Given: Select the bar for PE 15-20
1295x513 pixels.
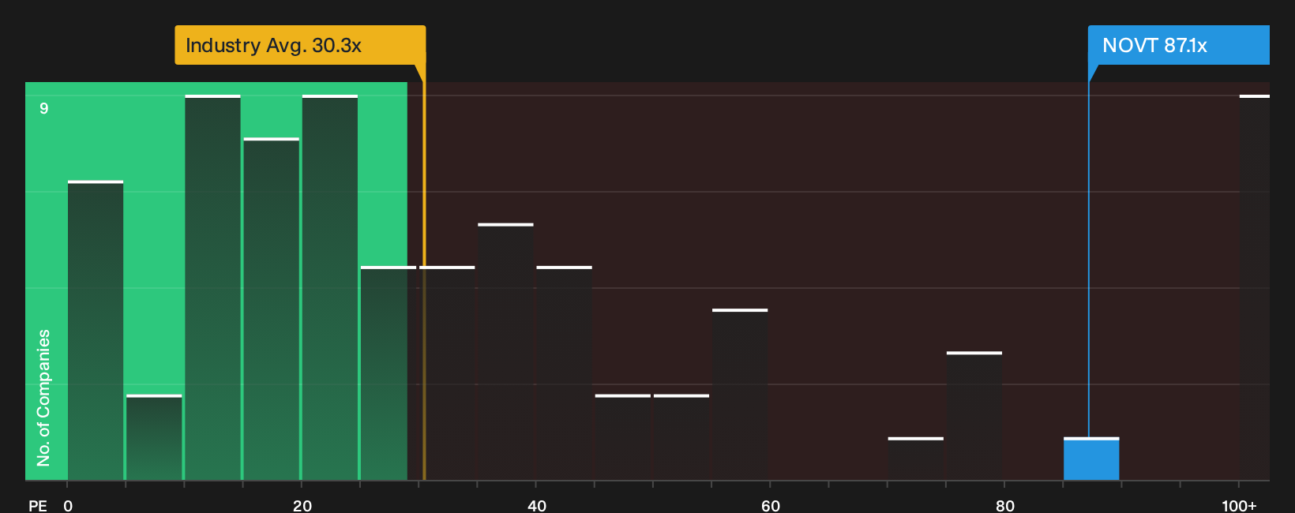Looking at the screenshot, I should [x=271, y=309].
